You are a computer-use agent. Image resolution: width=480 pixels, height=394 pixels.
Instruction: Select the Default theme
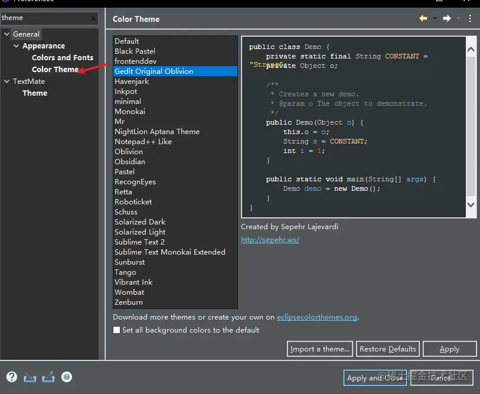tap(175, 41)
